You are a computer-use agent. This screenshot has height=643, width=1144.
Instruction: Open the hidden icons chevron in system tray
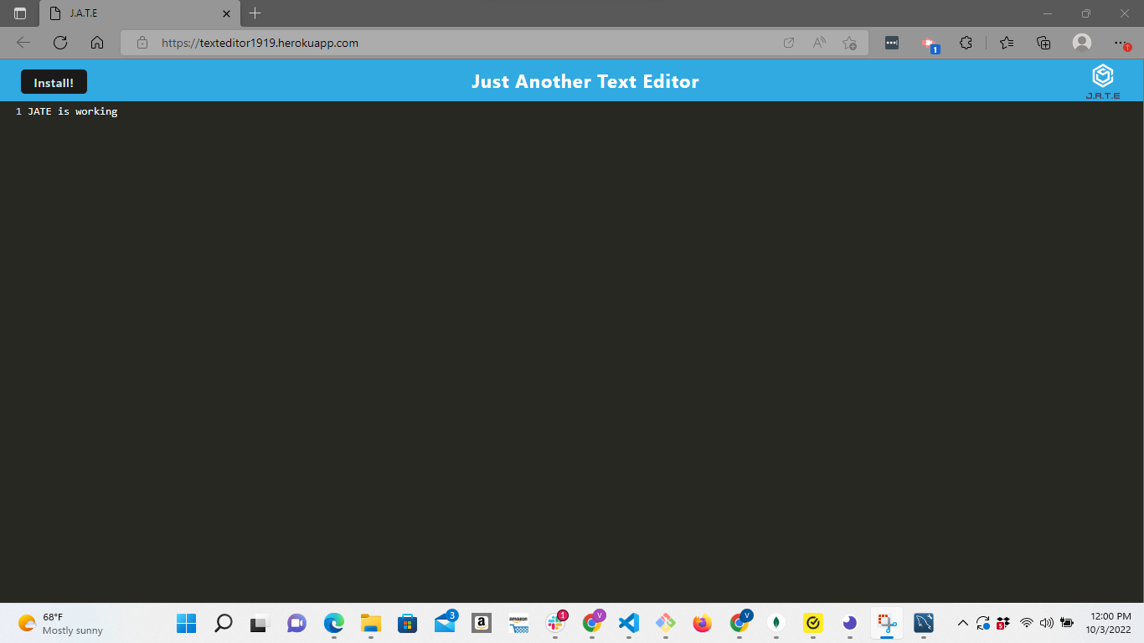961,623
